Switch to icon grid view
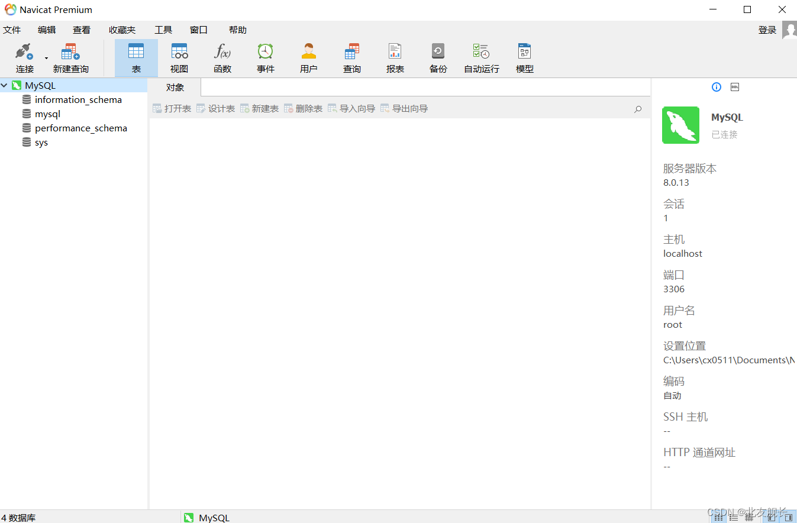This screenshot has height=523, width=797. (x=718, y=517)
